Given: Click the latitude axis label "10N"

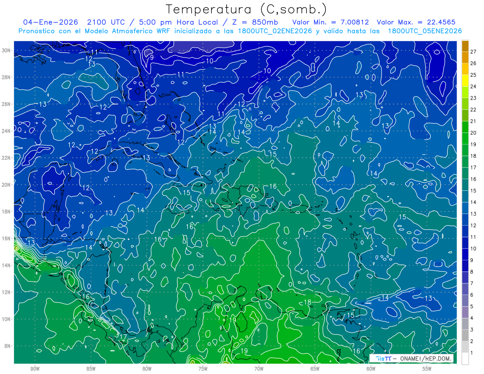Looking at the screenshot, I should tap(7, 319).
